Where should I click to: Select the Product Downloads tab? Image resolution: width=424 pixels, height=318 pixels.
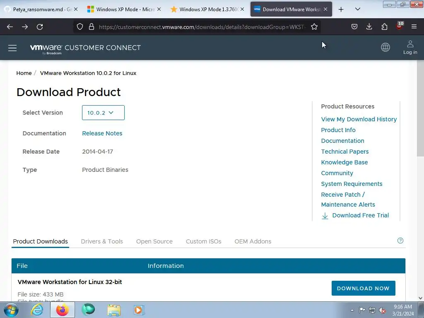[x=40, y=241]
